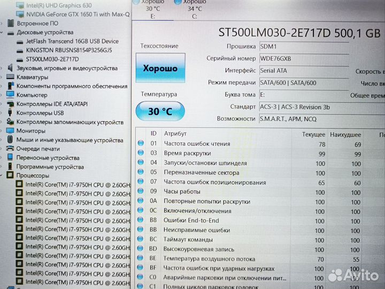
Task: Click the printer icon beside Очереди печати
Action: pyautogui.click(x=10, y=148)
